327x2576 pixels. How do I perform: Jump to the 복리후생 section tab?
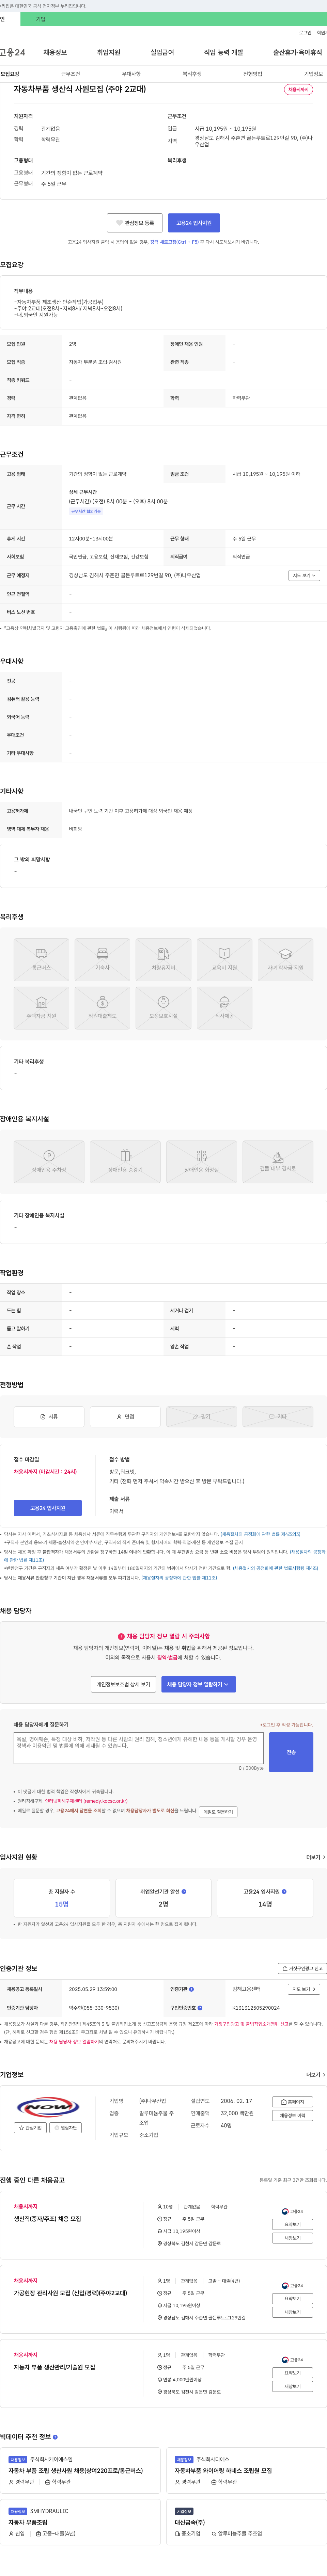tap(192, 74)
